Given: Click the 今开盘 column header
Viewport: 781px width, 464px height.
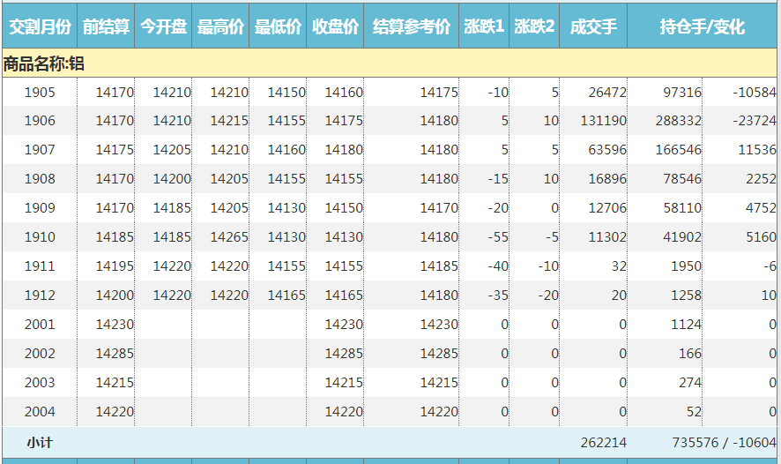Looking at the screenshot, I should 164,27.
